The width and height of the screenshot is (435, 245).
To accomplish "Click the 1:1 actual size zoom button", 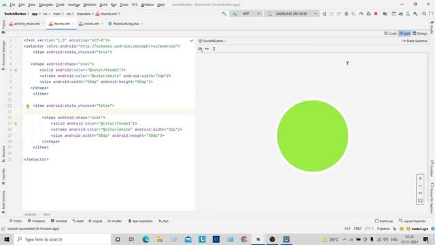I will (420, 193).
